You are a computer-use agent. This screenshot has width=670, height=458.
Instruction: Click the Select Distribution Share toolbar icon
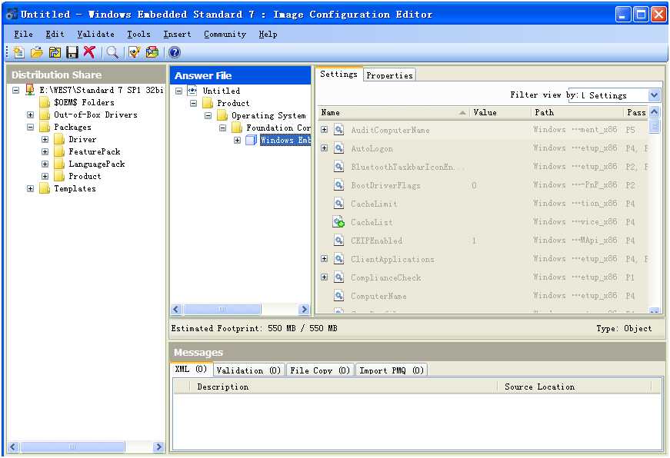[55, 52]
